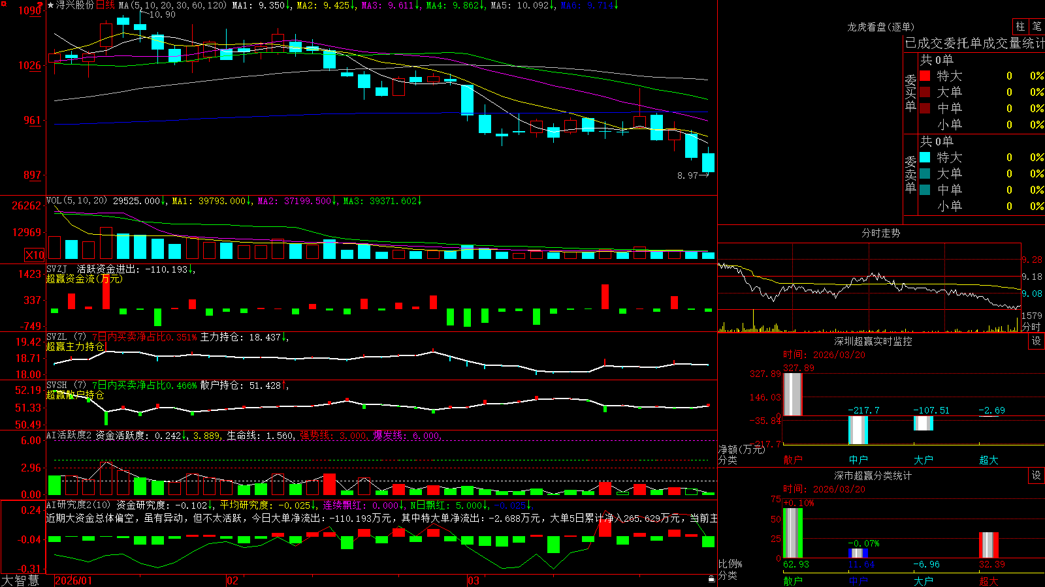The width and height of the screenshot is (1045, 587).
Task: Click teal 中单 sell-order color swatch
Action: [x=925, y=190]
